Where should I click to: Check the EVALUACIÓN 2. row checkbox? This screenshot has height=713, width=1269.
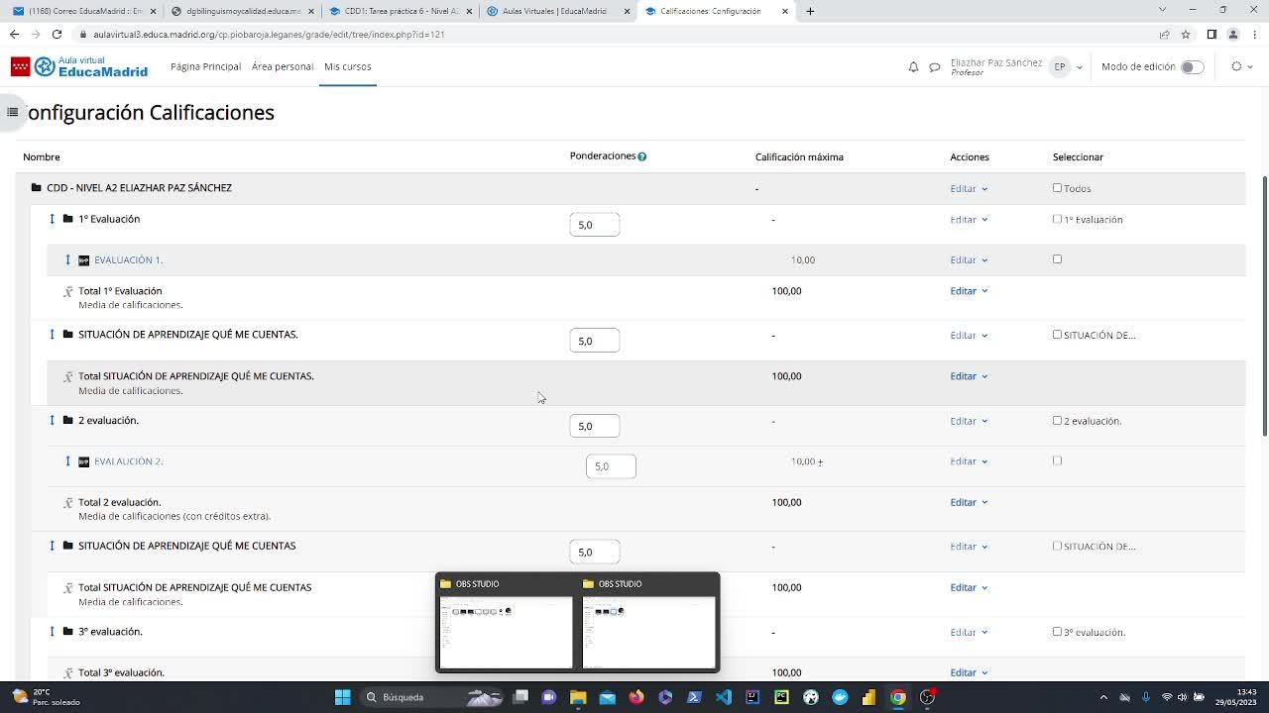pyautogui.click(x=1057, y=460)
